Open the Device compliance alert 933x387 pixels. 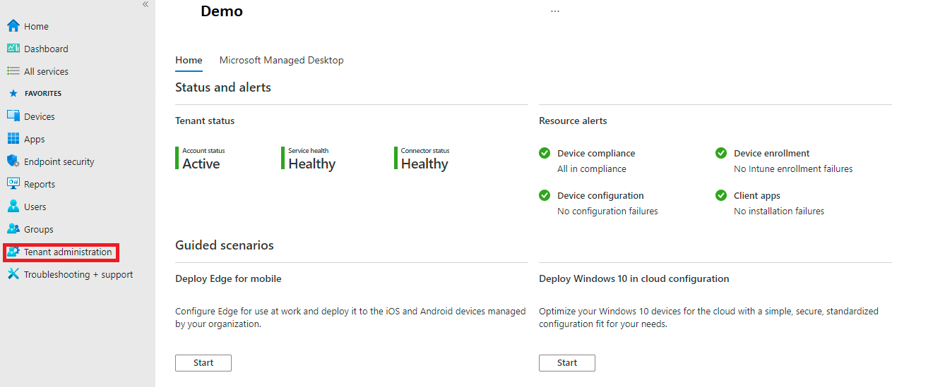pos(596,153)
